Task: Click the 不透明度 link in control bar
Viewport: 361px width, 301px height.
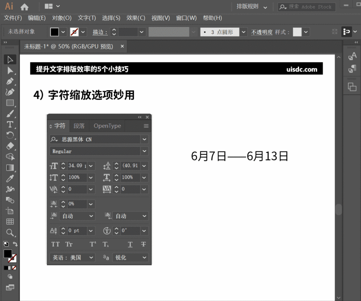Action: tap(261, 32)
